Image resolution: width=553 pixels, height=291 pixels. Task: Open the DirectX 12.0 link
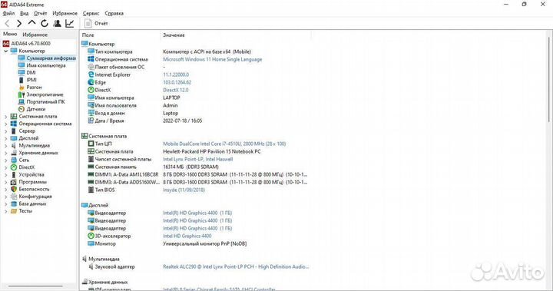[176, 90]
